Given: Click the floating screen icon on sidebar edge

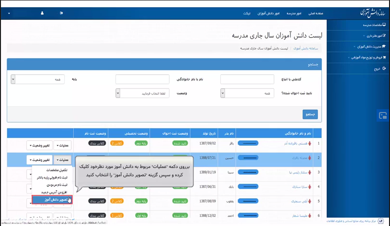Looking at the screenshot, I should click(383, 115).
